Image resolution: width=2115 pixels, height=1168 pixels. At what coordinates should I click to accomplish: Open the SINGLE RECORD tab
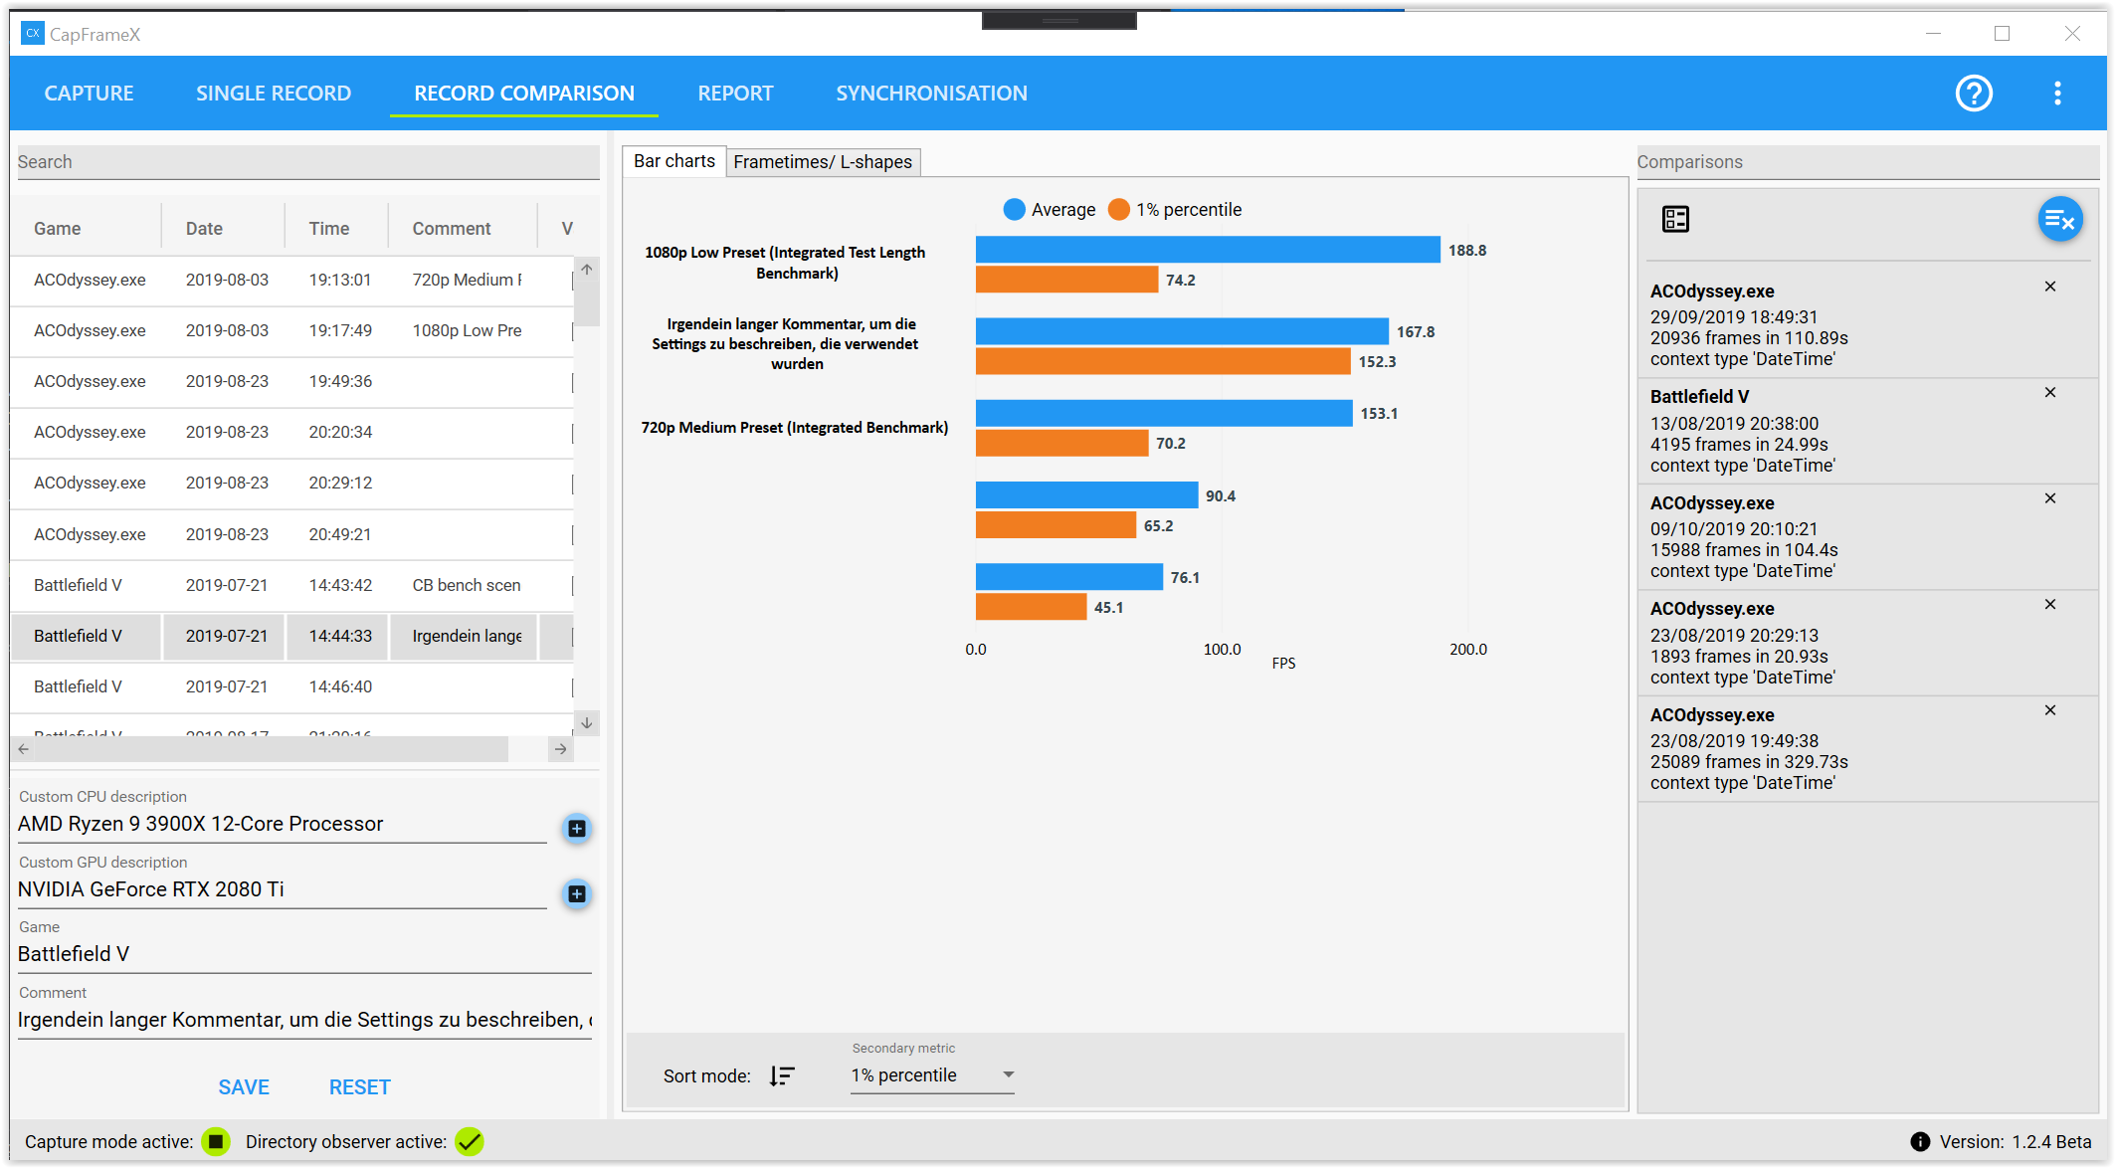click(274, 94)
